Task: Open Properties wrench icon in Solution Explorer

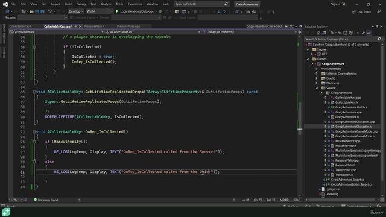Action: click(x=364, y=33)
